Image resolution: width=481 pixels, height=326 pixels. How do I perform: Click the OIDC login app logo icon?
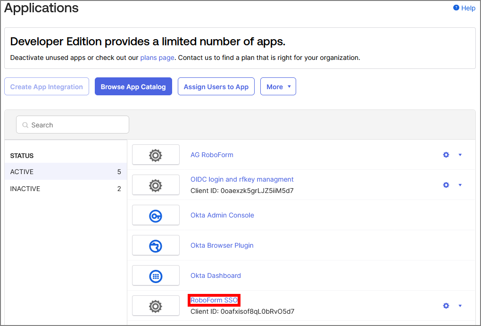pyautogui.click(x=156, y=185)
